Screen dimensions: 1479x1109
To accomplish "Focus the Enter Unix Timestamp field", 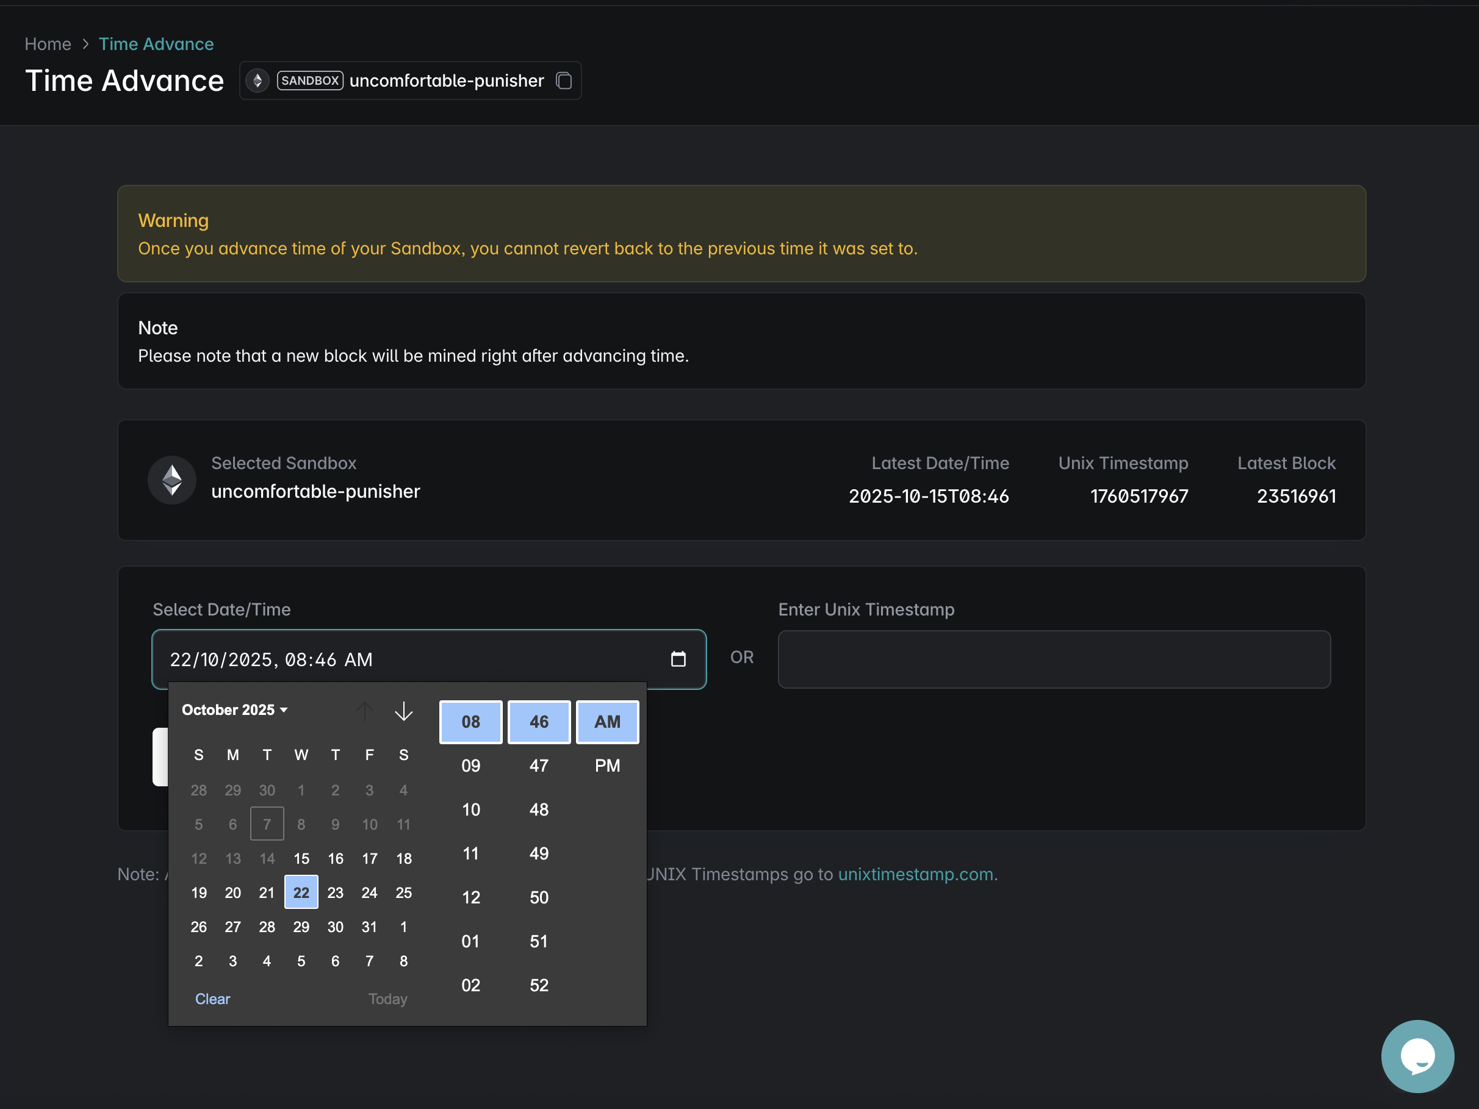I will tap(1054, 659).
